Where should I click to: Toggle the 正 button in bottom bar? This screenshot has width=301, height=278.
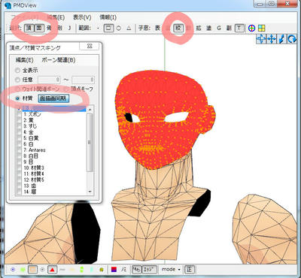(x=189, y=270)
